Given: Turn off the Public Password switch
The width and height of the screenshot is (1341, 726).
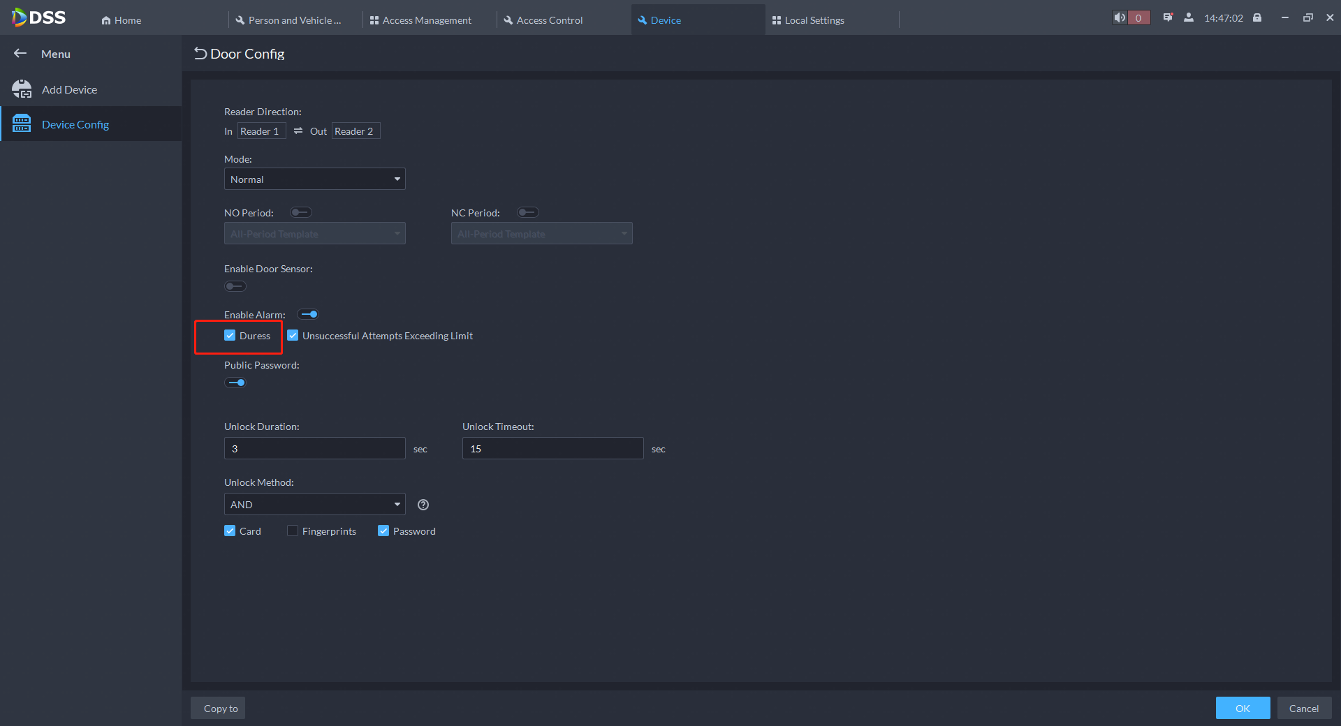Looking at the screenshot, I should [x=235, y=383].
